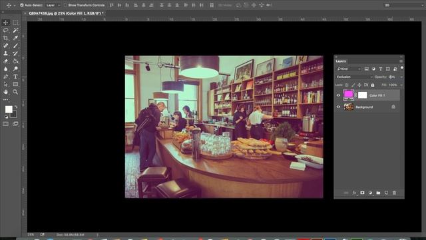Select the Clone Stamp tool
Viewport: 426px width, 240px height.
6,53
